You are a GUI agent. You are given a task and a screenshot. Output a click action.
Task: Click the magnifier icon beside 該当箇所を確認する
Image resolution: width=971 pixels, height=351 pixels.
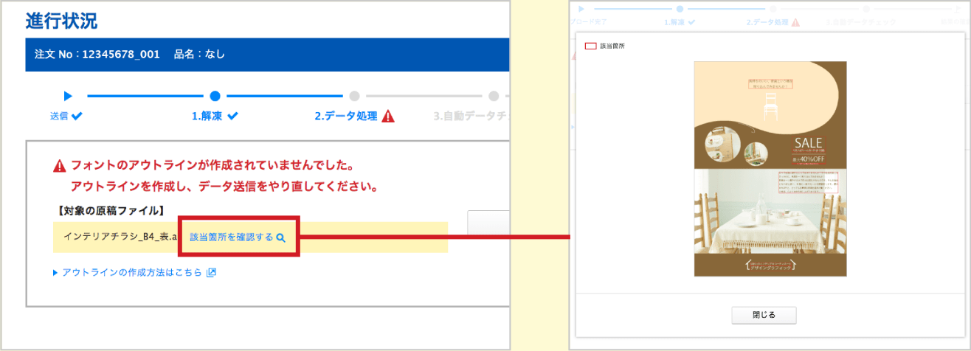point(280,237)
